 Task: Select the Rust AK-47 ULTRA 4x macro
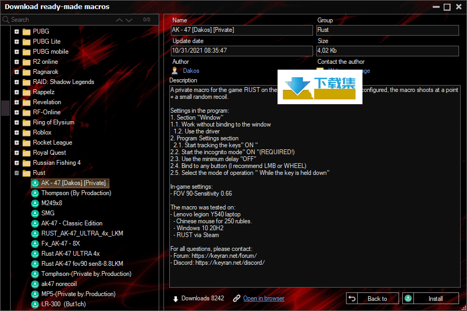pyautogui.click(x=71, y=254)
